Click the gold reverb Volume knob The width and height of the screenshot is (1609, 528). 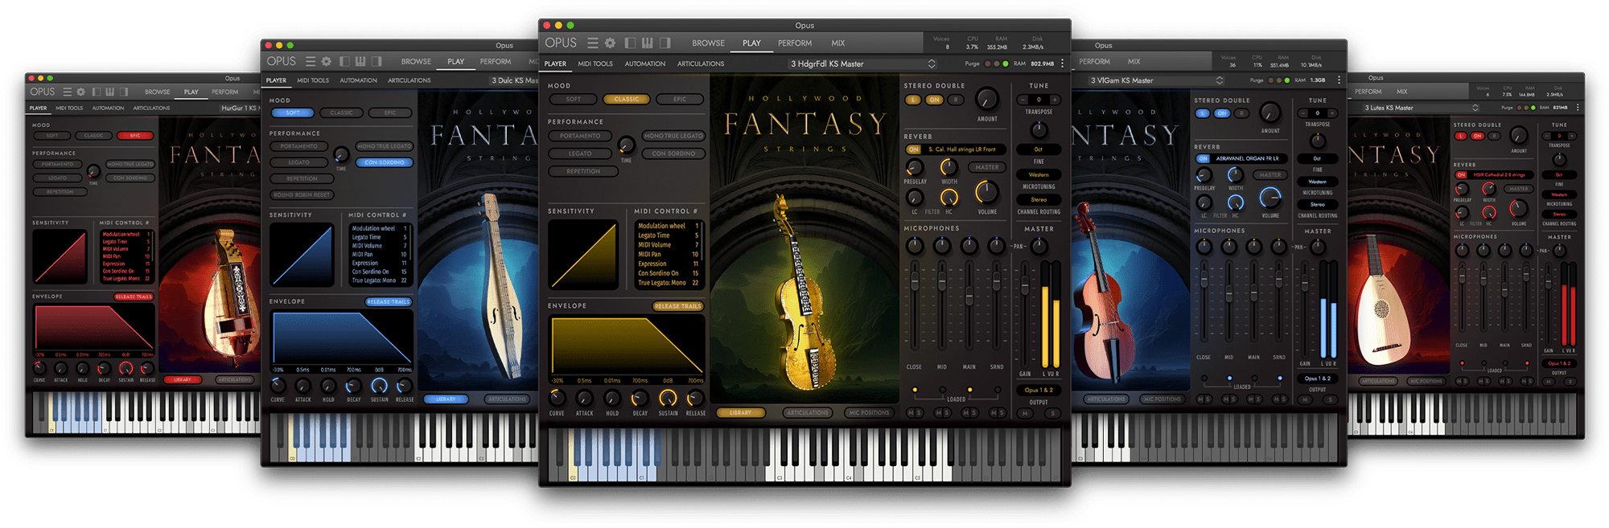(x=986, y=192)
